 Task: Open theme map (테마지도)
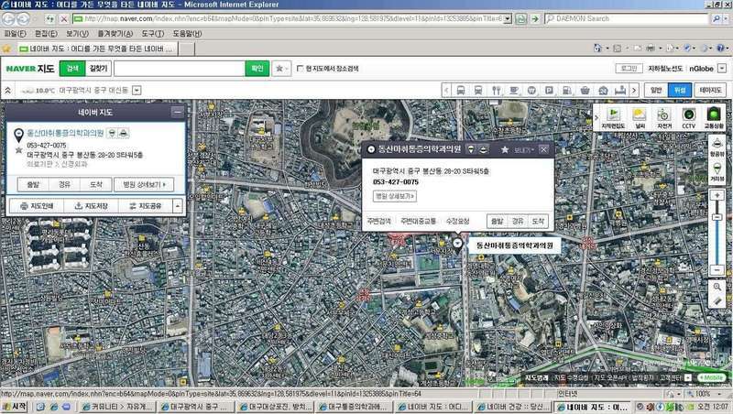pyautogui.click(x=711, y=90)
